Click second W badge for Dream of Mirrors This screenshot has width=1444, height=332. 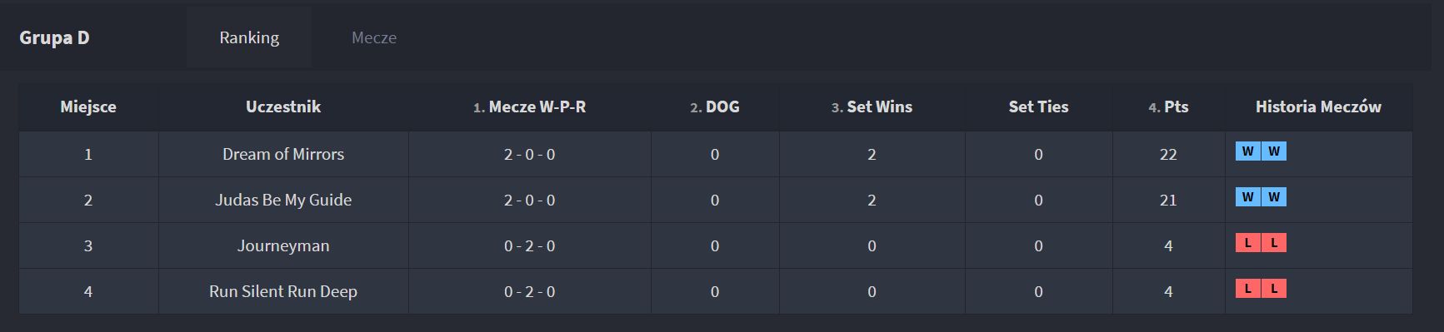click(x=1274, y=151)
